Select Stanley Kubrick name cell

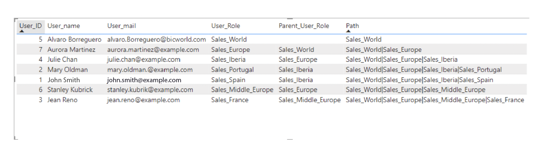[70, 90]
